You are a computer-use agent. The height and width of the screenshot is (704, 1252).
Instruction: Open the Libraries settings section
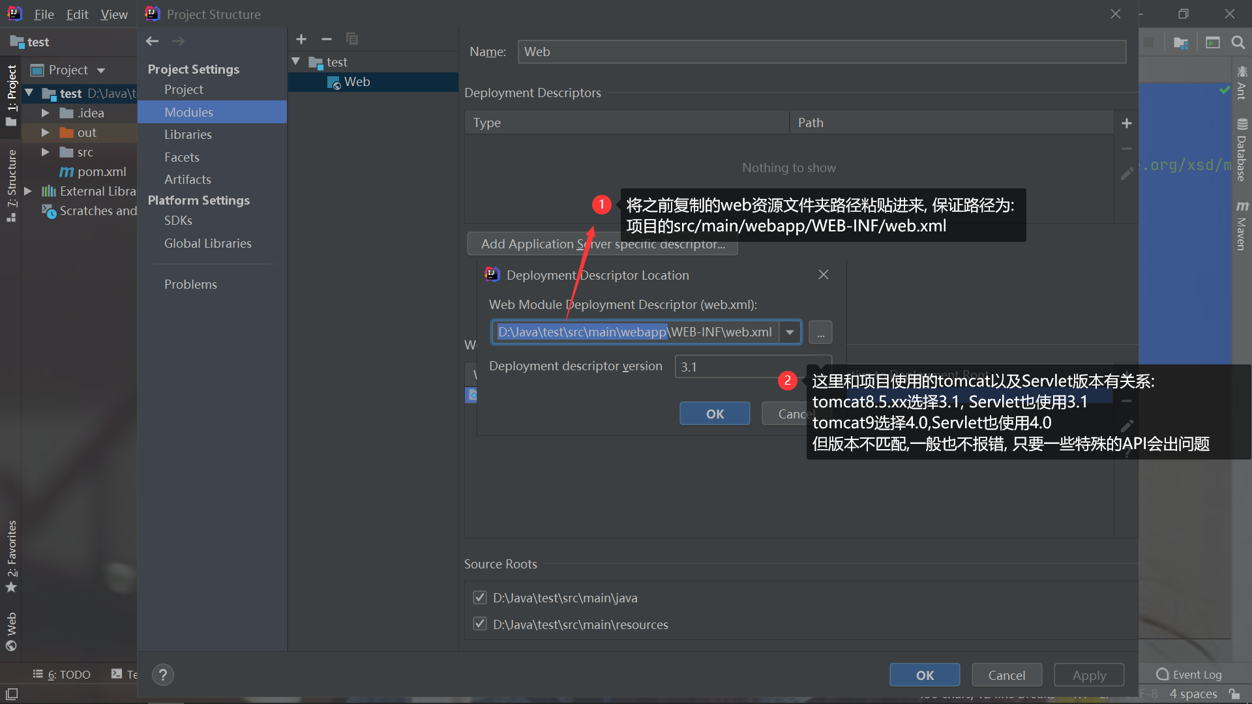coord(188,134)
